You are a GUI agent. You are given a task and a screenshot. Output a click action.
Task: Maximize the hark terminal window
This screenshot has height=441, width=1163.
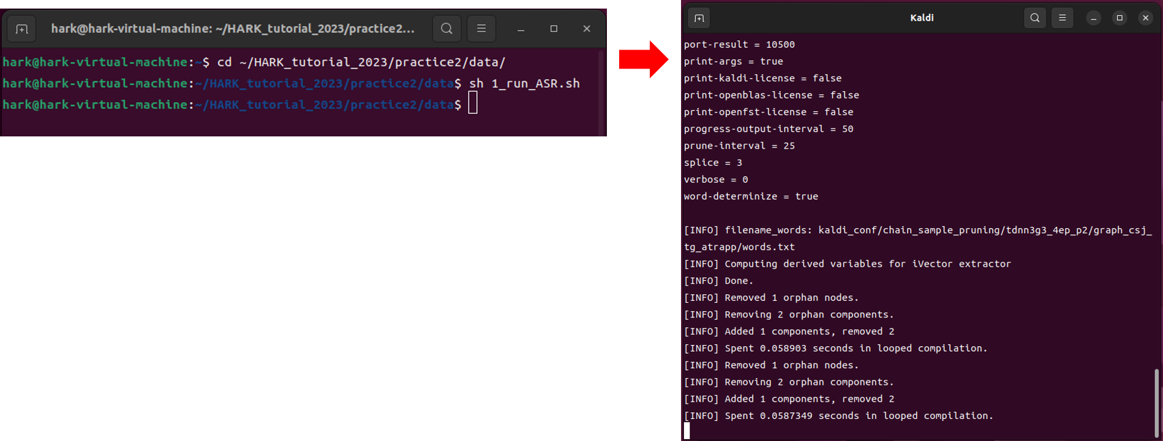[554, 29]
